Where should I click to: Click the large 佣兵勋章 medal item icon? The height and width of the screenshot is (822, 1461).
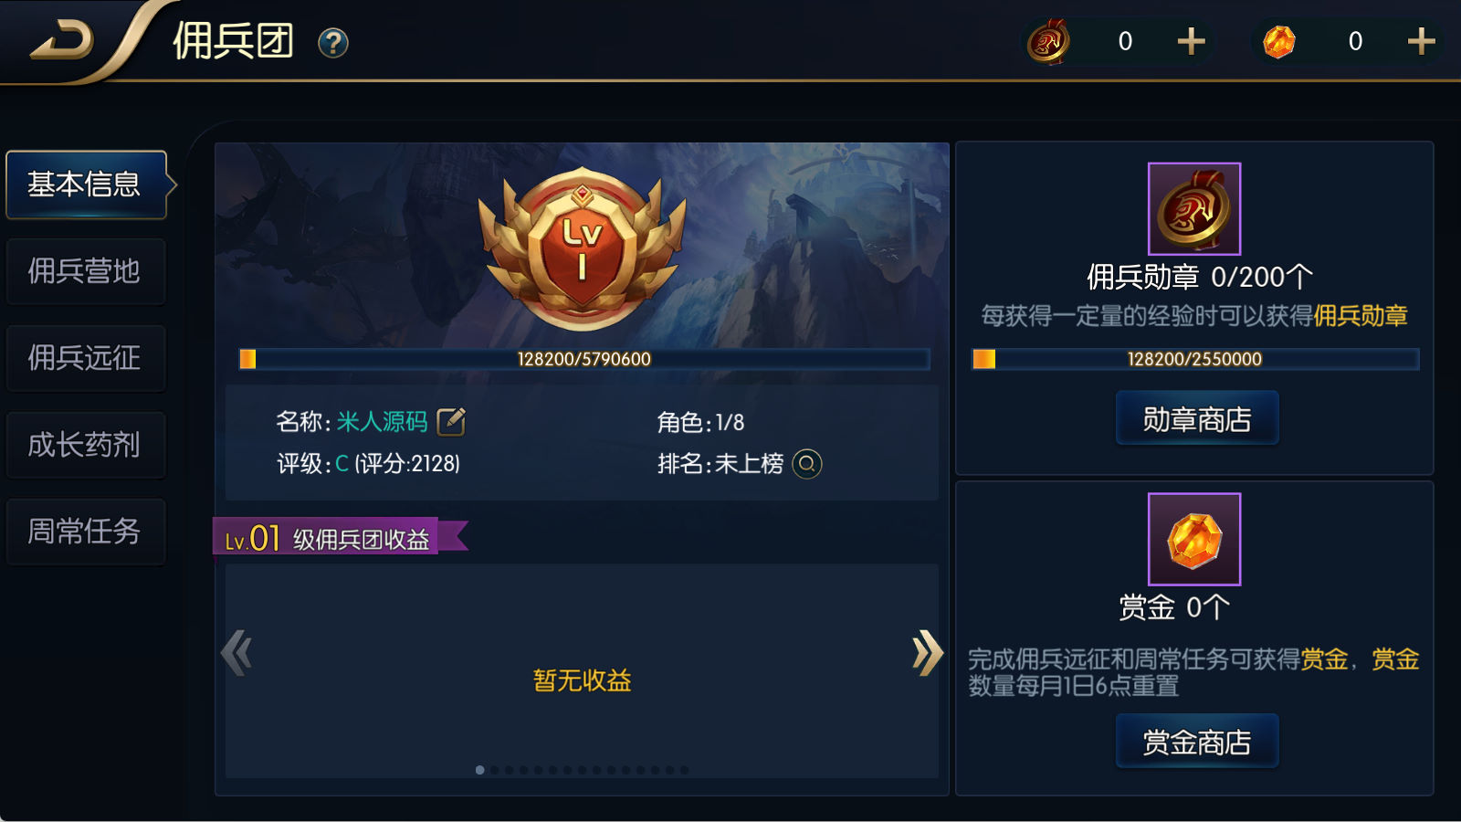pos(1194,208)
